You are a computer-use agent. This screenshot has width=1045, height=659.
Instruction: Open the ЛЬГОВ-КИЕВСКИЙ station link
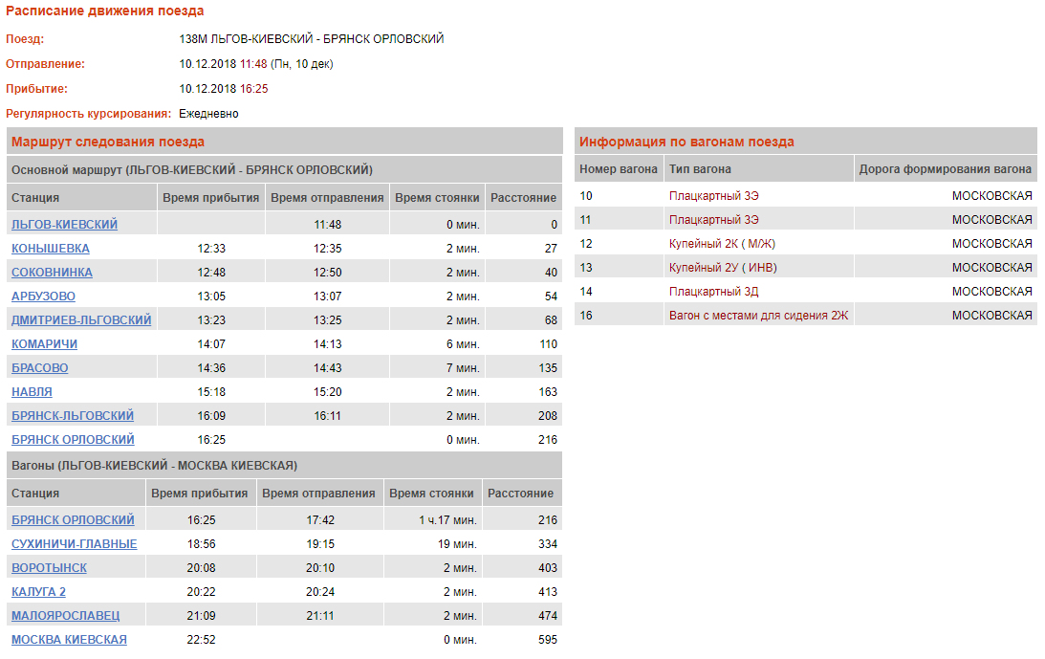(64, 225)
